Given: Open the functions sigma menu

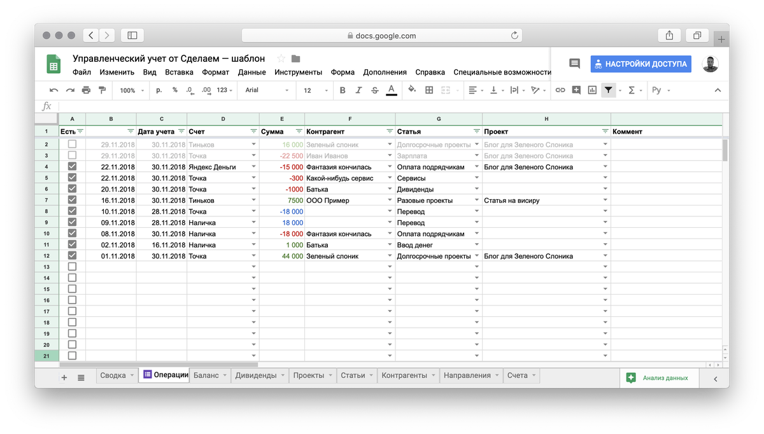Looking at the screenshot, I should click(634, 90).
